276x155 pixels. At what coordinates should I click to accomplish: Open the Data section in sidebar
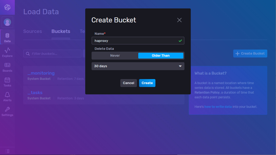pos(7,37)
